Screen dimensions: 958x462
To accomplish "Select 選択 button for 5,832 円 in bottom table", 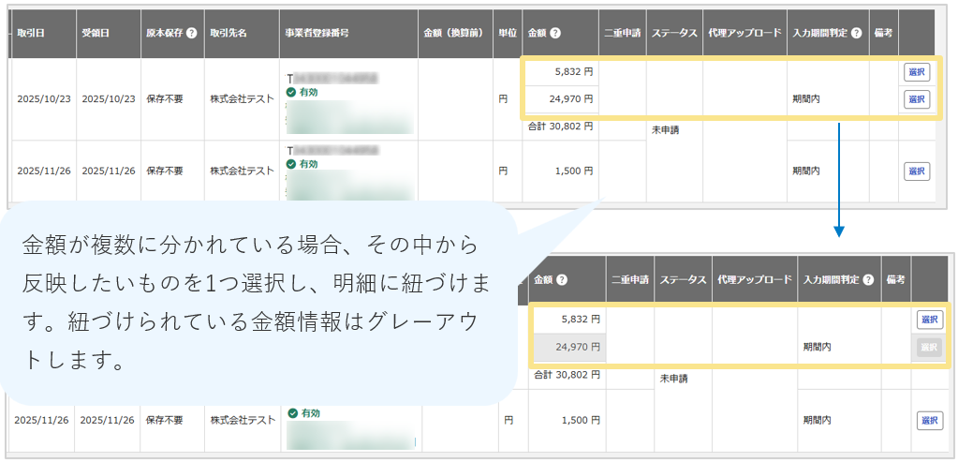I will point(929,320).
